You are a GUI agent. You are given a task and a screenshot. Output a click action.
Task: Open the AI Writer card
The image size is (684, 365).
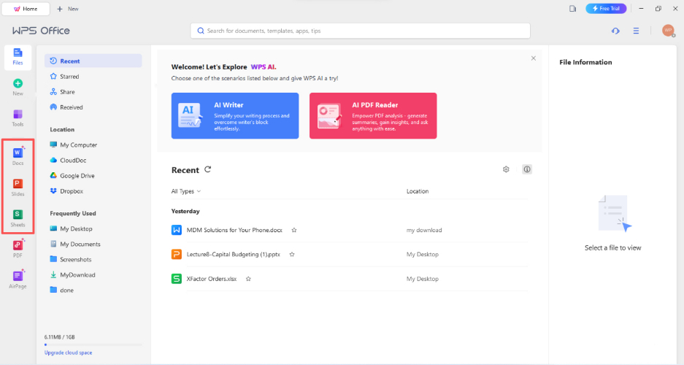pos(235,115)
